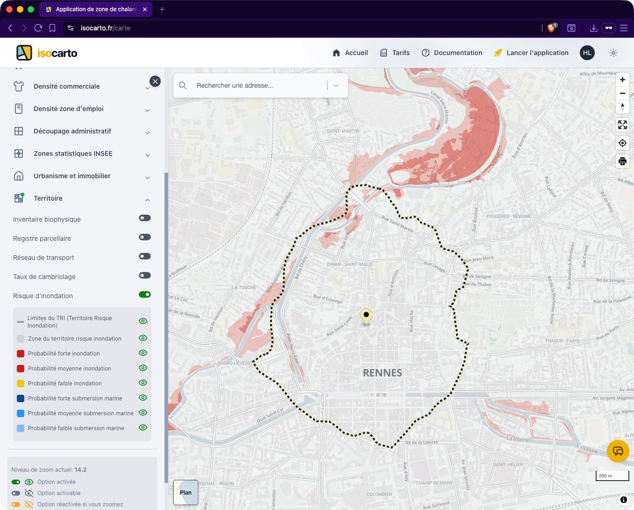Close the left layers panel
The height and width of the screenshot is (510, 634).
pyautogui.click(x=155, y=81)
